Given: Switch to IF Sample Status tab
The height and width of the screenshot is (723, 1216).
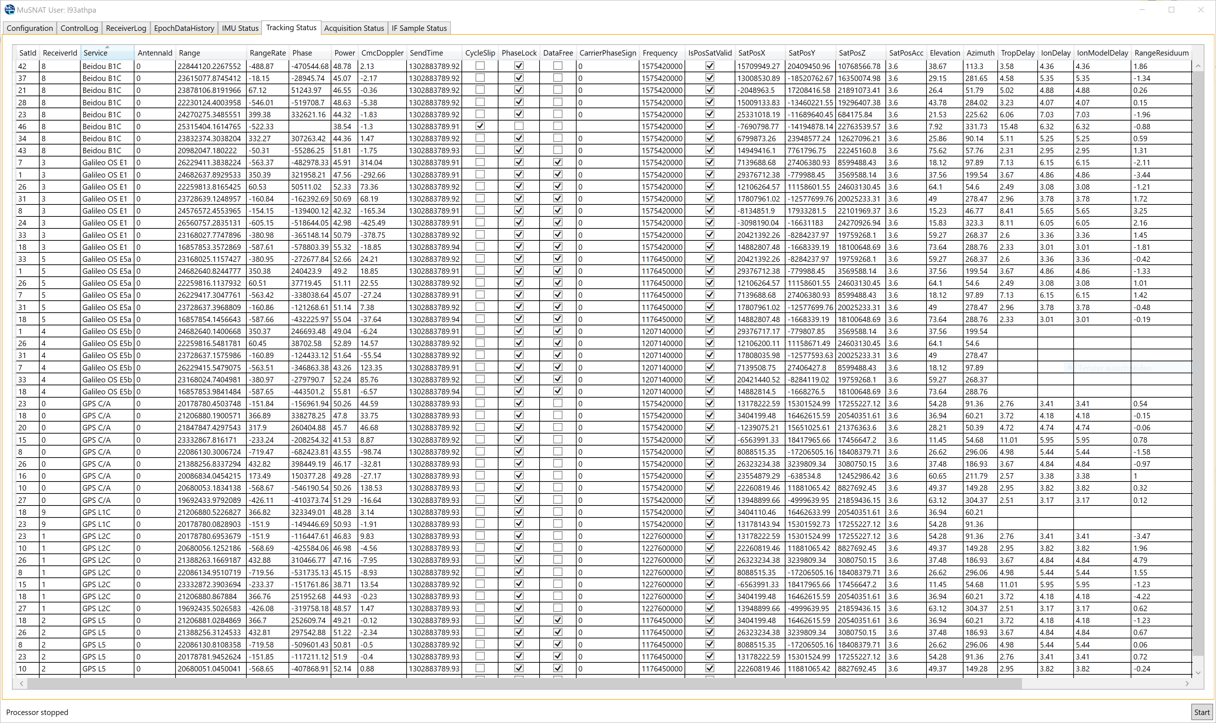Looking at the screenshot, I should coord(419,28).
